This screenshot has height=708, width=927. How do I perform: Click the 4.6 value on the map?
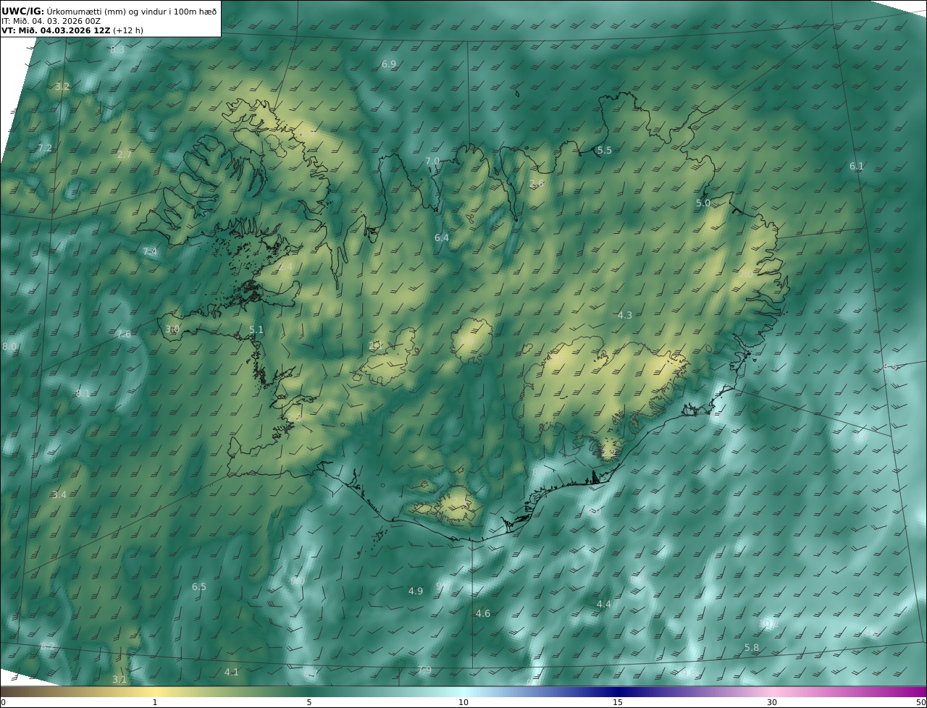pyautogui.click(x=483, y=614)
